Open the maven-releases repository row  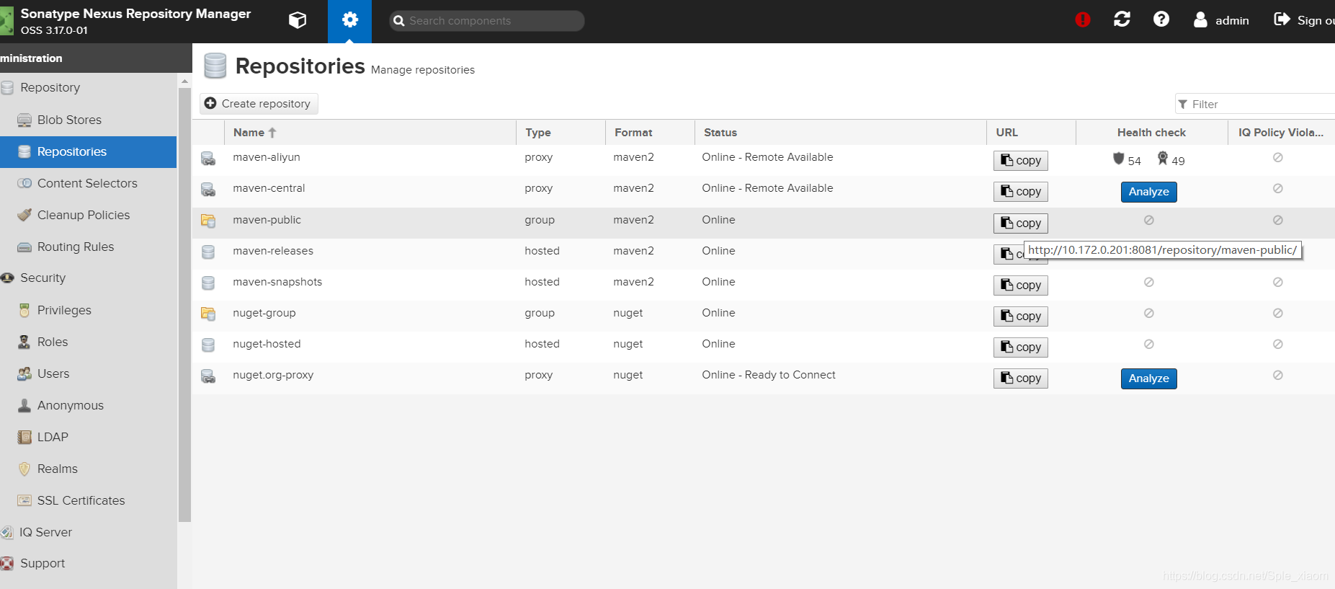click(x=764, y=254)
